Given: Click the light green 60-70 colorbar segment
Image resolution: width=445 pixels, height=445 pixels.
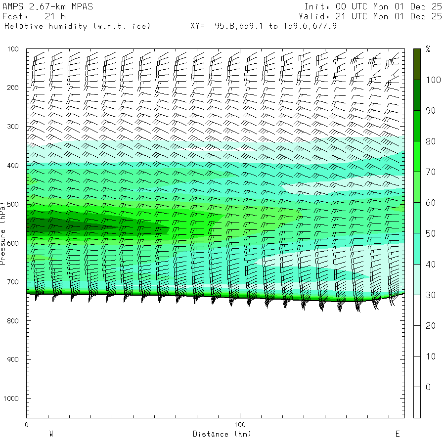Looking at the screenshot, I should [x=417, y=187].
